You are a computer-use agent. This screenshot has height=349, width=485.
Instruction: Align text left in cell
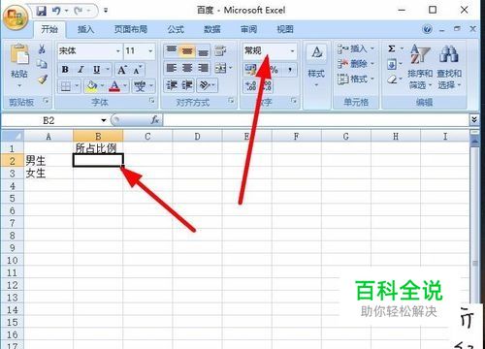point(171,68)
